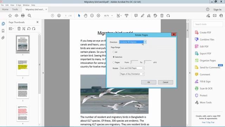
Task: Select page 4 thumbnail
Action: pyautogui.click(x=22, y=113)
